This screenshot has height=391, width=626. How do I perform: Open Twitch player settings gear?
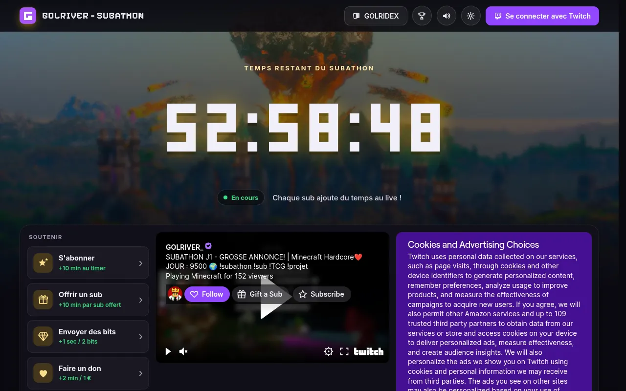point(329,351)
